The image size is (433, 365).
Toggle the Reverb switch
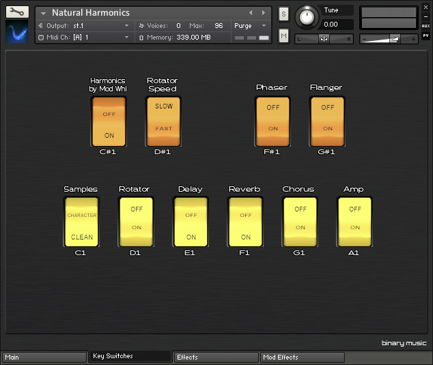245,222
